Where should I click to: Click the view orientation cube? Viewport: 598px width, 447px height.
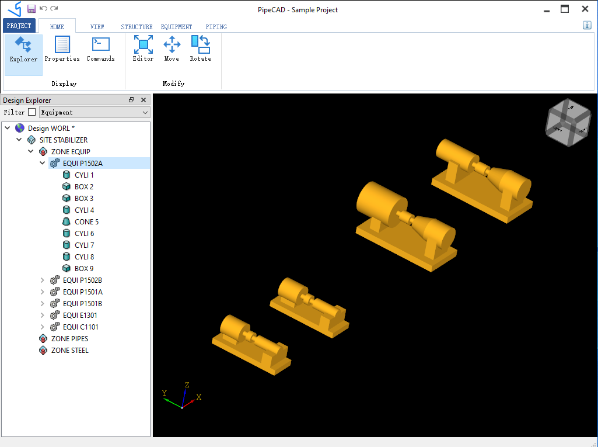coord(568,123)
